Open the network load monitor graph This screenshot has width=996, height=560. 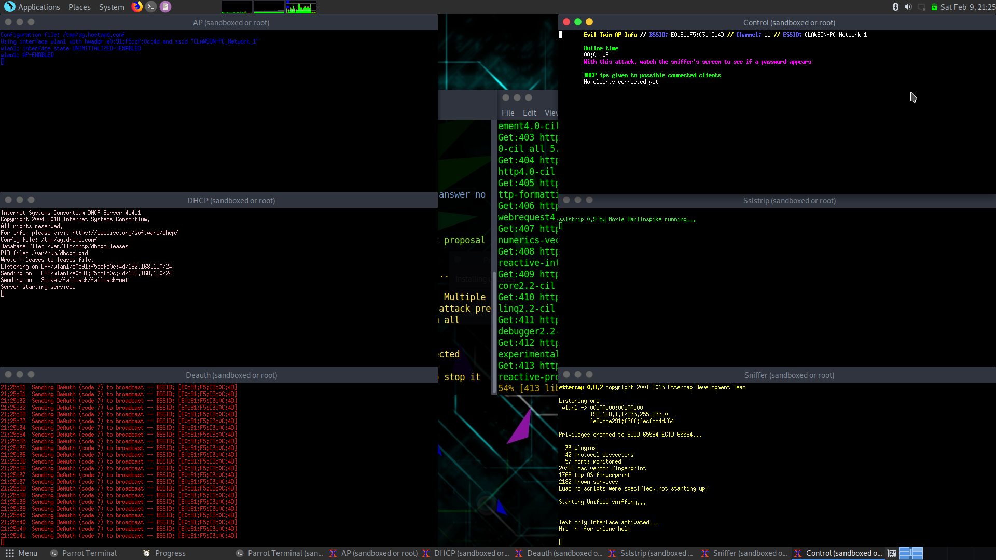point(301,7)
